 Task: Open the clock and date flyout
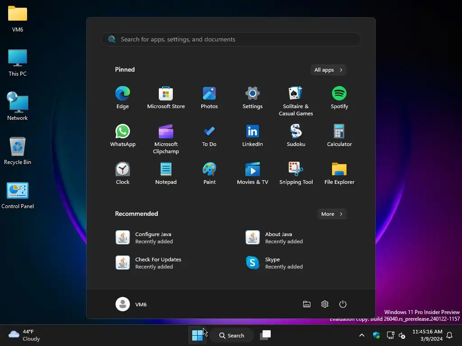pos(427,335)
